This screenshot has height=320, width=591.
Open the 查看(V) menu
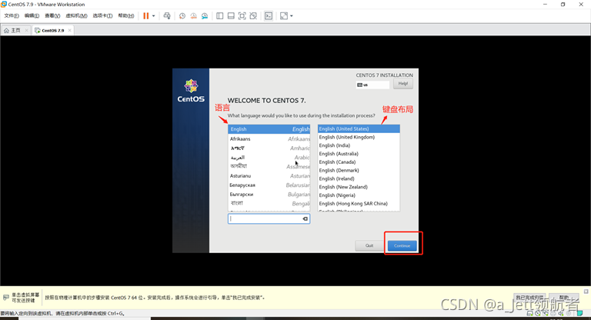(52, 16)
